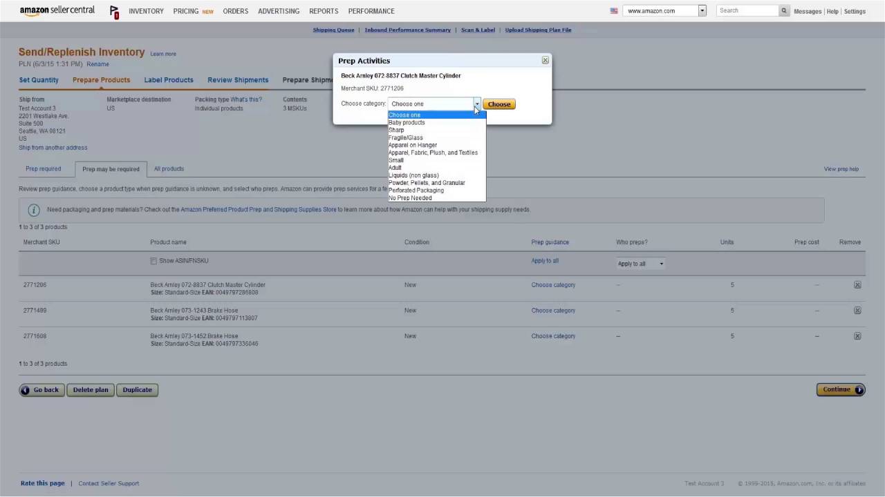Open Scan & Label link
Screen dimensions: 885x497
[x=478, y=30]
